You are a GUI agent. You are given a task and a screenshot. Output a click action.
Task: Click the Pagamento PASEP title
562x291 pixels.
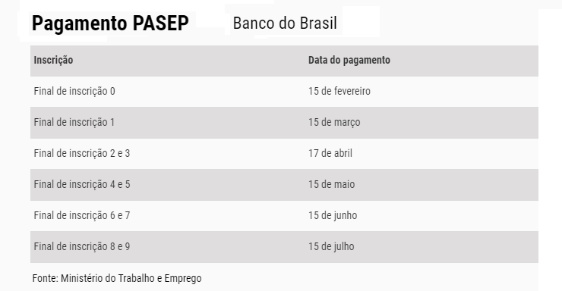pyautogui.click(x=110, y=23)
